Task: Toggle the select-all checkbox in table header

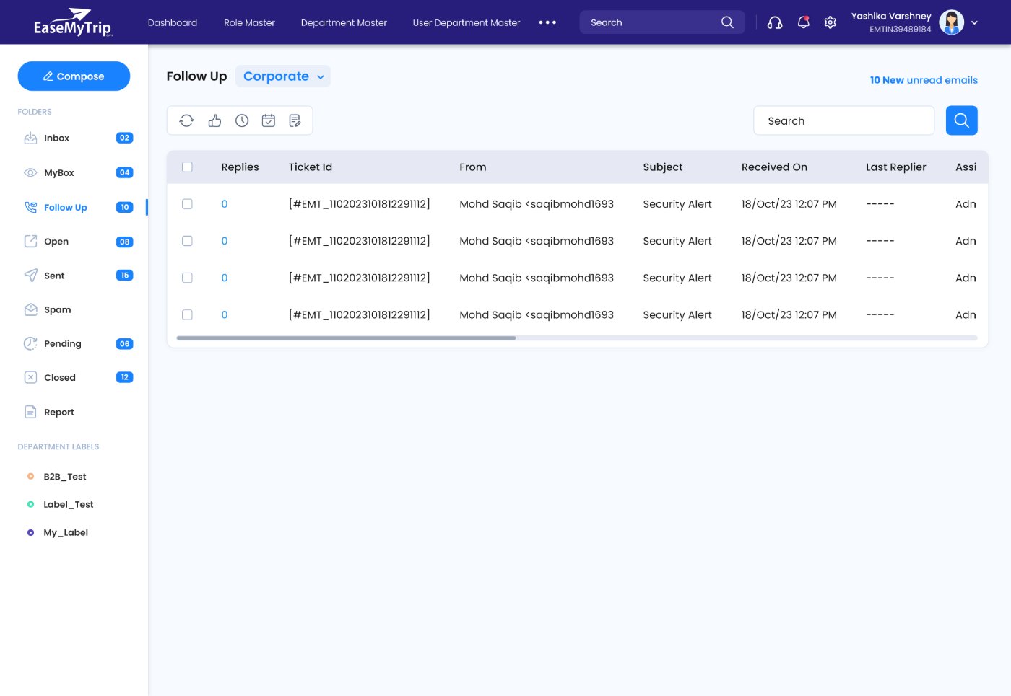Action: [187, 167]
